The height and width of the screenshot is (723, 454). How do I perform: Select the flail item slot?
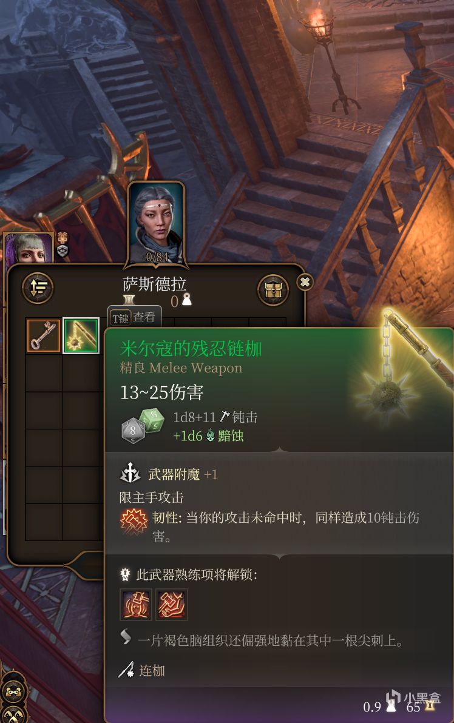point(81,335)
